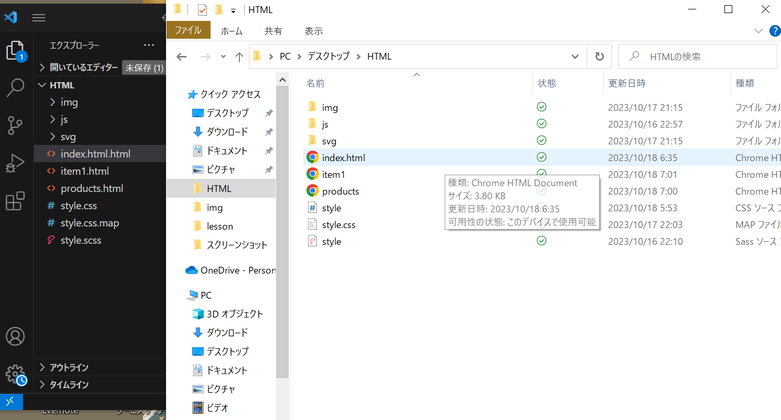
Task: Click the Manage settings gear in VS Code
Action: click(x=16, y=374)
